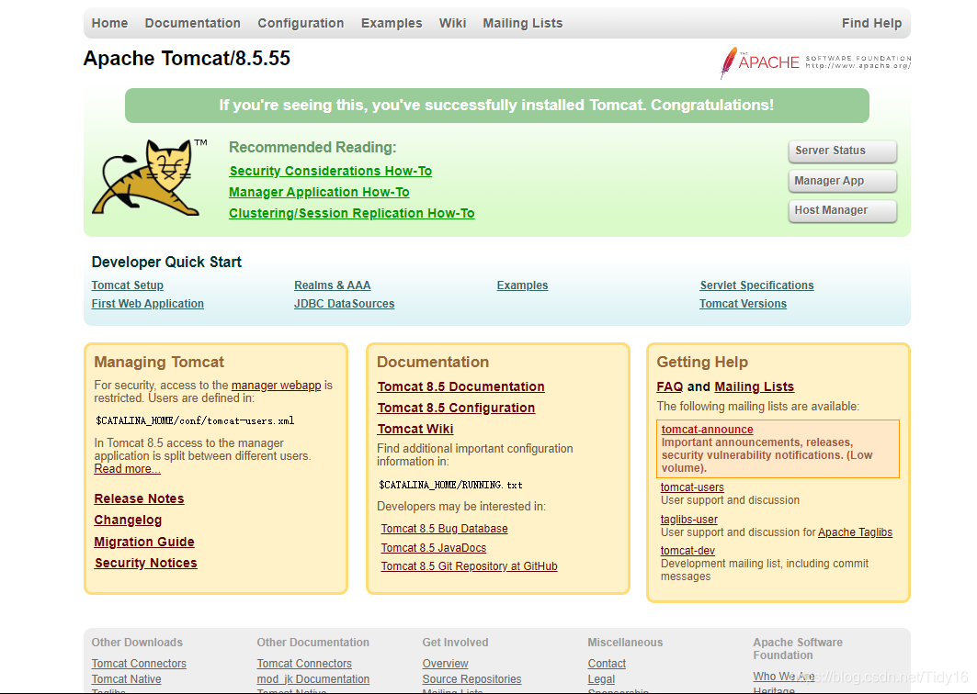The width and height of the screenshot is (977, 694).
Task: Click the Apache Tomcat/8.5.55 heading
Action: 187,59
